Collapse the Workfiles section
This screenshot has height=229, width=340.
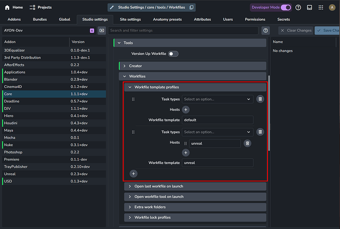pyautogui.click(x=193, y=76)
